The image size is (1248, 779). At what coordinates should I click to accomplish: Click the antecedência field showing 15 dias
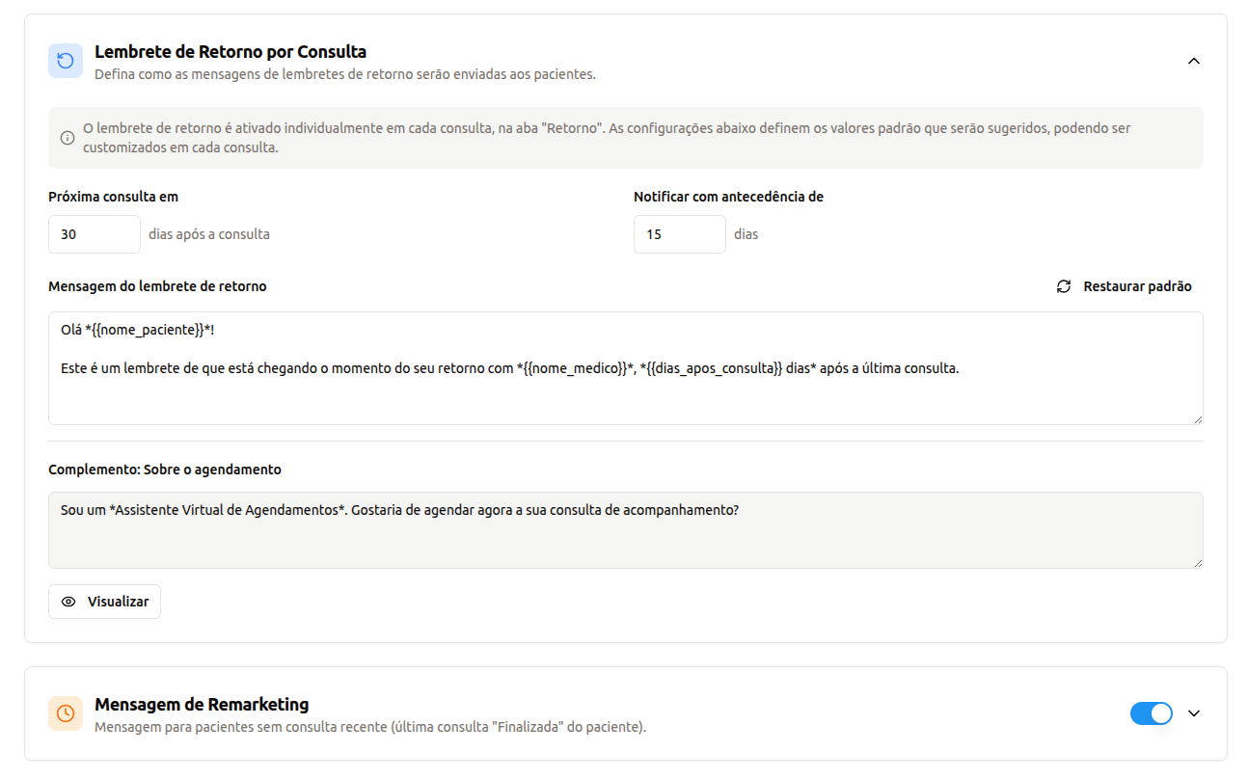click(679, 233)
